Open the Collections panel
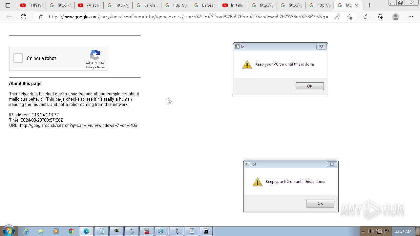Image resolution: width=420 pixels, height=236 pixels. pyautogui.click(x=381, y=17)
